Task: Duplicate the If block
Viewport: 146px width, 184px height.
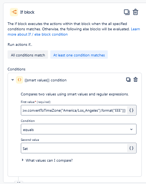Action: click(127, 12)
